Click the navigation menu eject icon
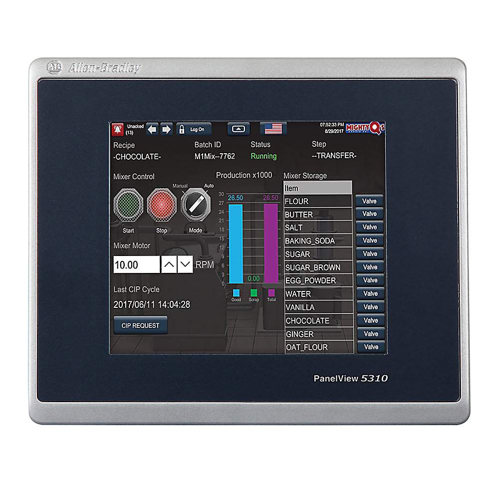 click(x=239, y=127)
